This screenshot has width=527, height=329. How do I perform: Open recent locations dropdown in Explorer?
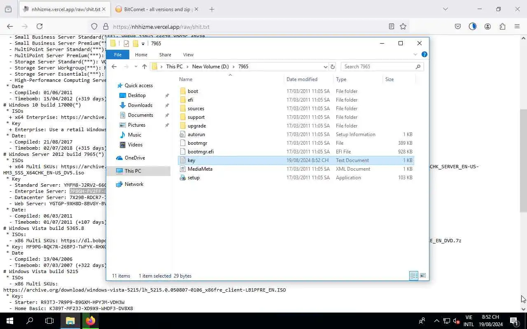(136, 67)
